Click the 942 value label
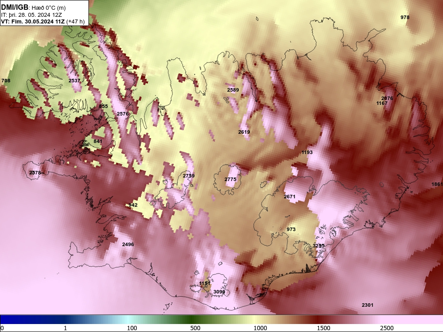The image size is (443, 332). coord(133,205)
